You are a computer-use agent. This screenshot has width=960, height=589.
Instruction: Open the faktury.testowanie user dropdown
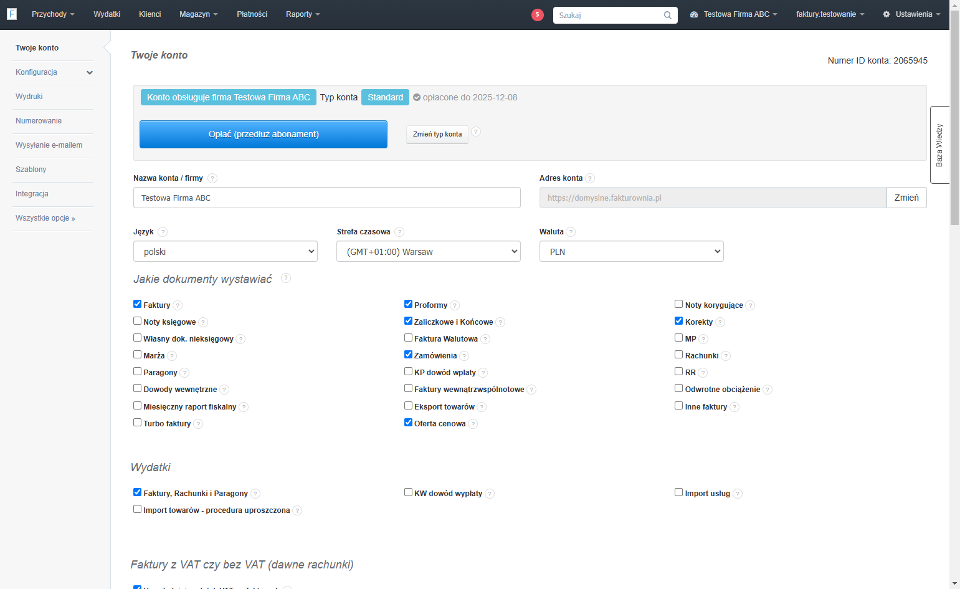pyautogui.click(x=830, y=14)
